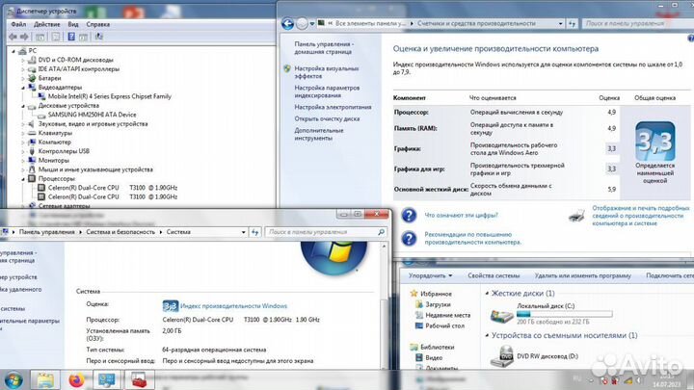Open the Справка menu in Device Manager
This screenshot has height=390, width=694.
(x=97, y=24)
